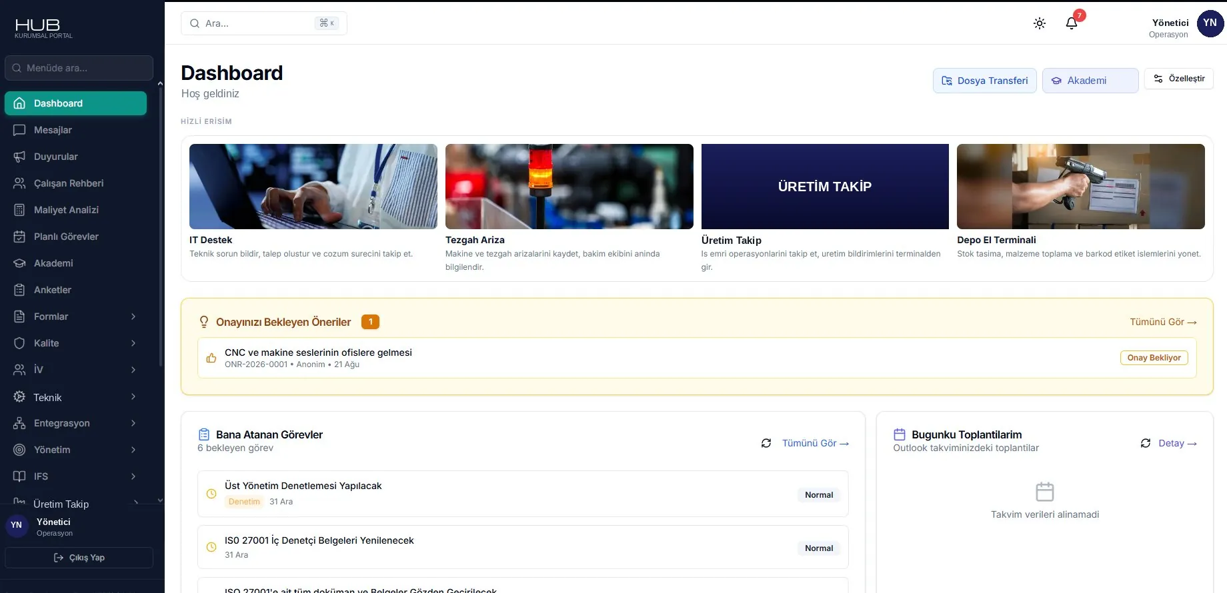Click the Menüde ara... sidebar search box
The width and height of the screenshot is (1227, 593).
click(x=79, y=68)
